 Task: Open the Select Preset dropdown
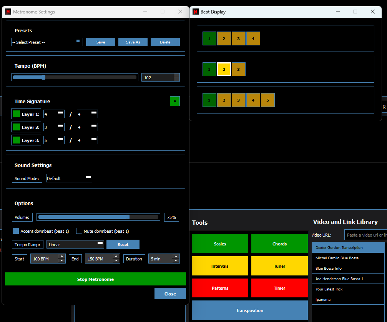point(47,42)
